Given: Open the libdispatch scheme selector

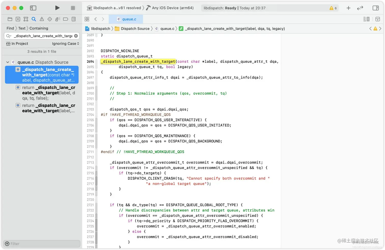Looking at the screenshot, I should click(x=114, y=8).
